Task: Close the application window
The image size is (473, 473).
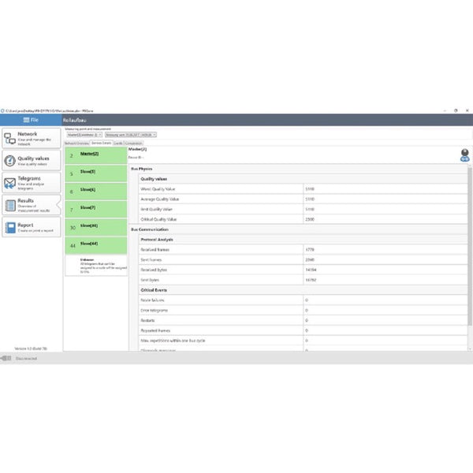Action: tap(467, 110)
